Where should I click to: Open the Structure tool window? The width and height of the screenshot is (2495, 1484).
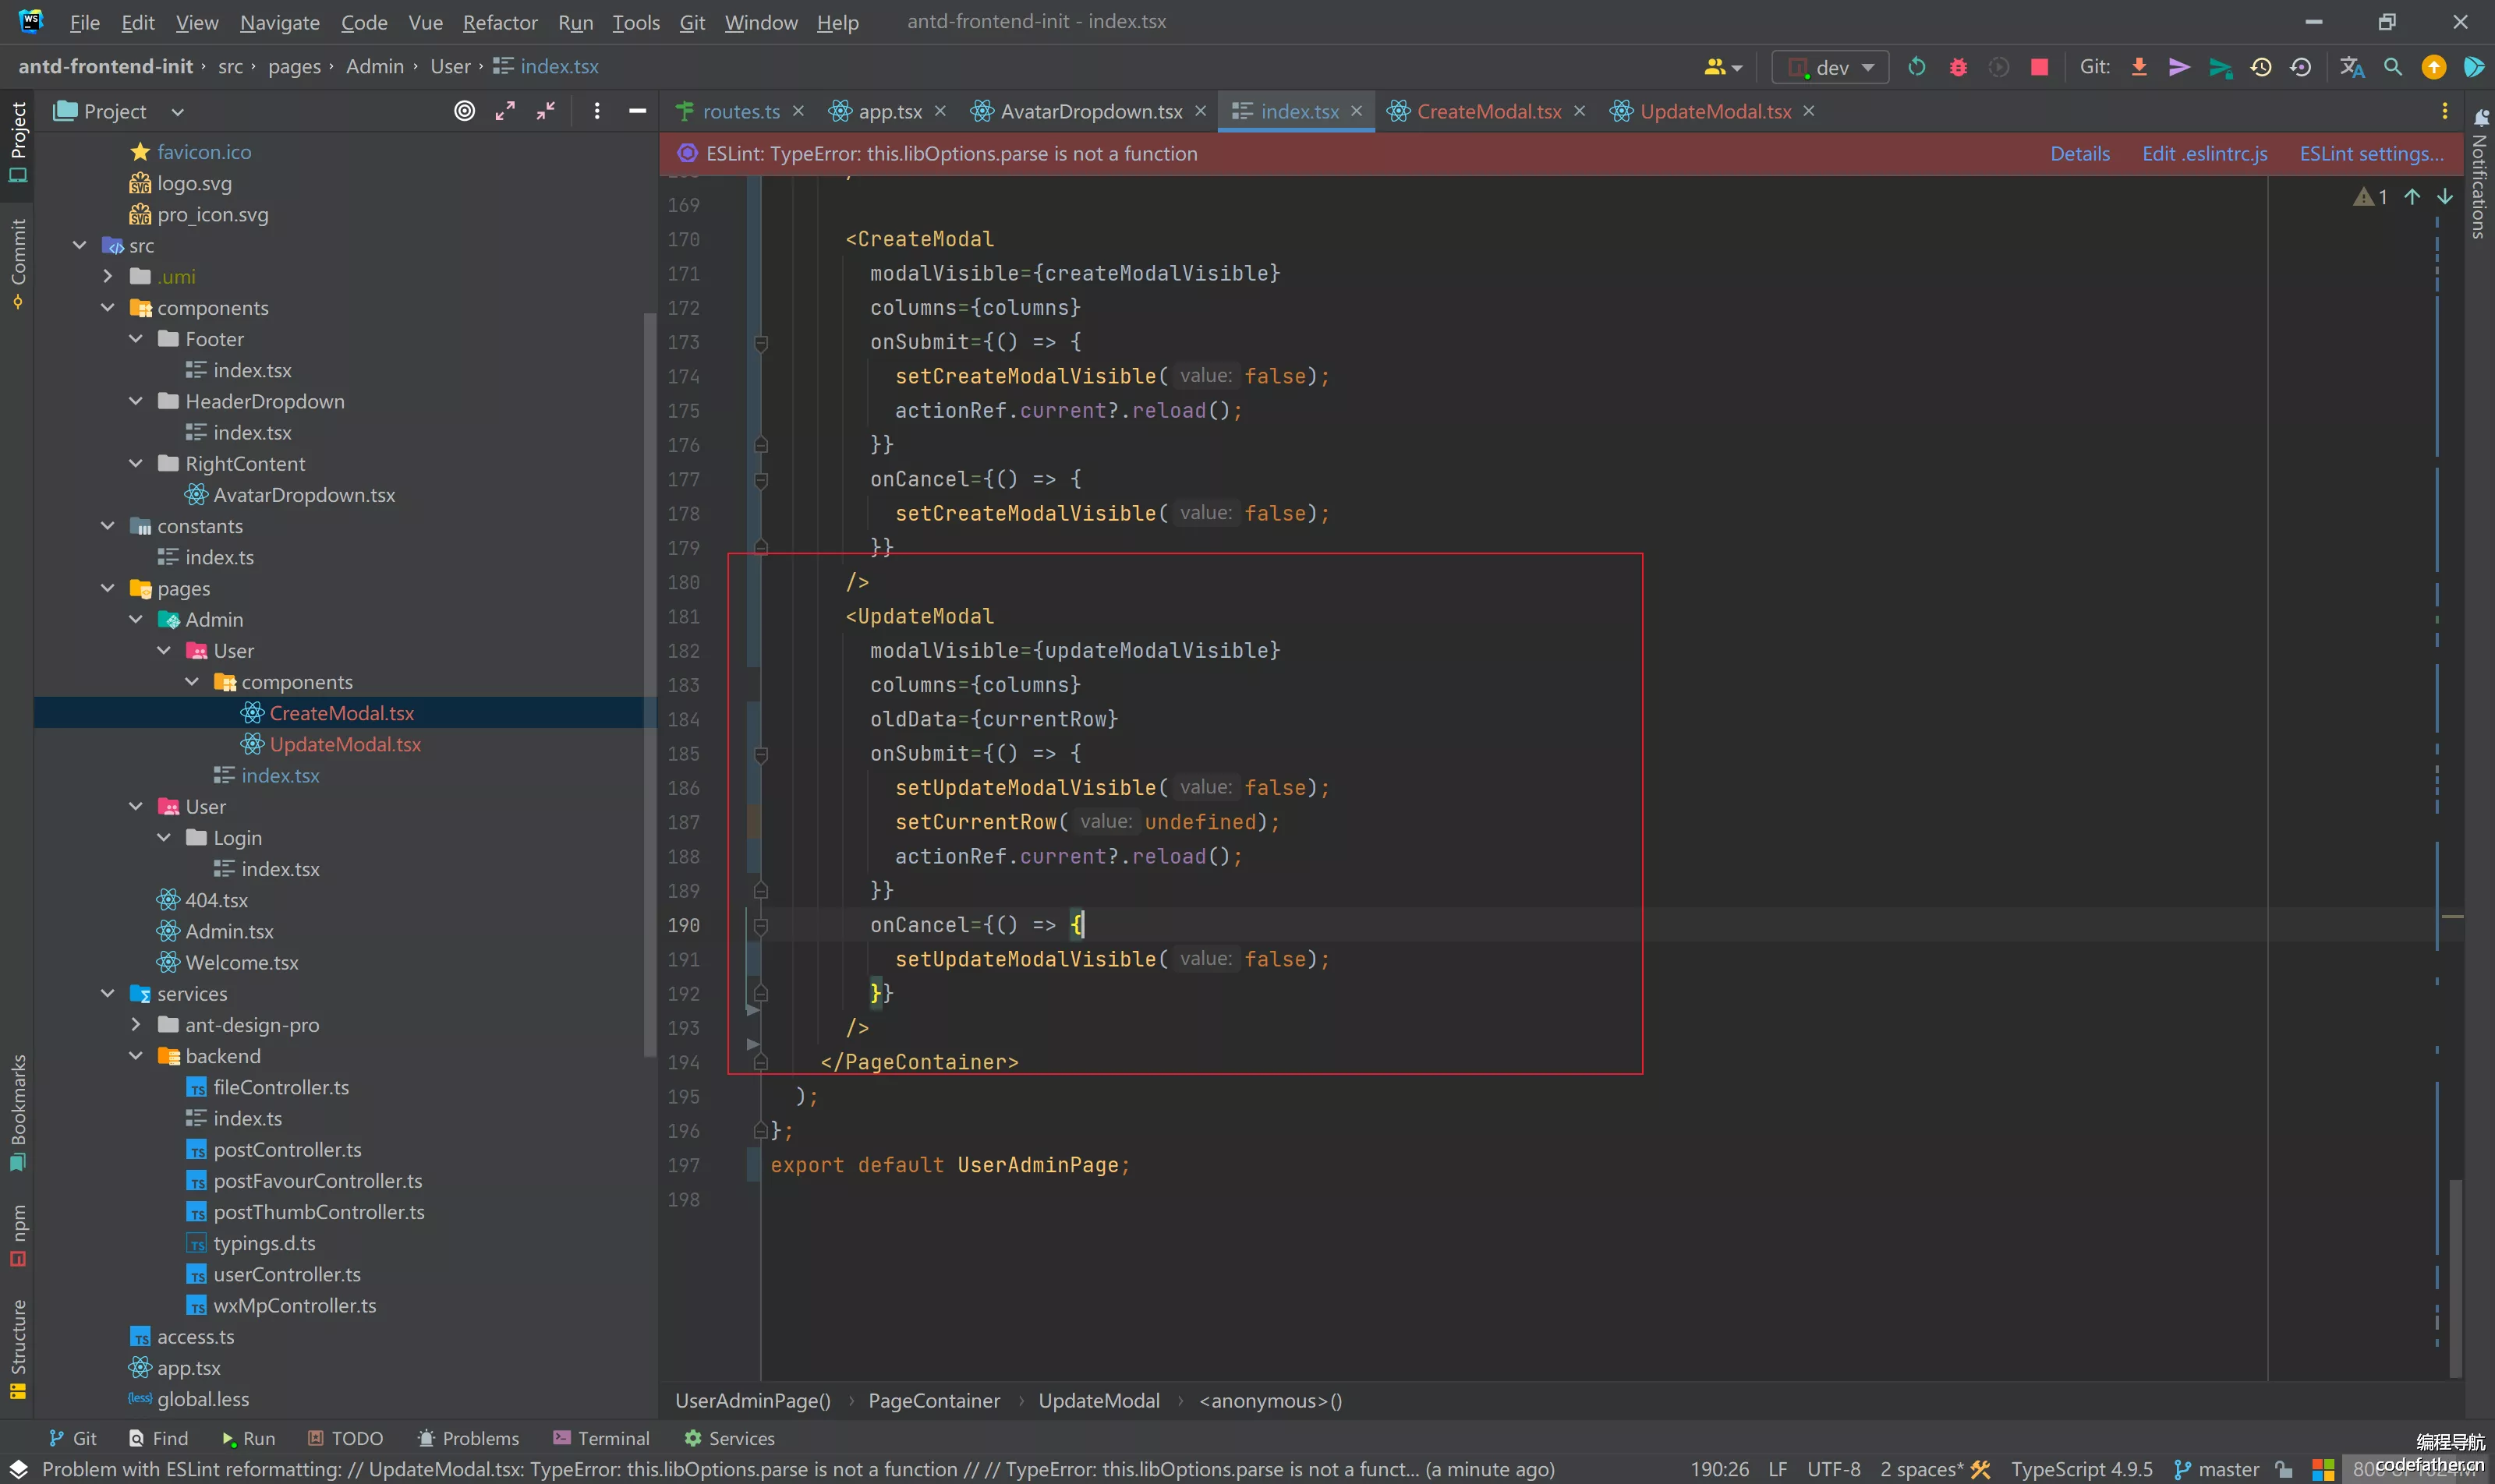[18, 1349]
